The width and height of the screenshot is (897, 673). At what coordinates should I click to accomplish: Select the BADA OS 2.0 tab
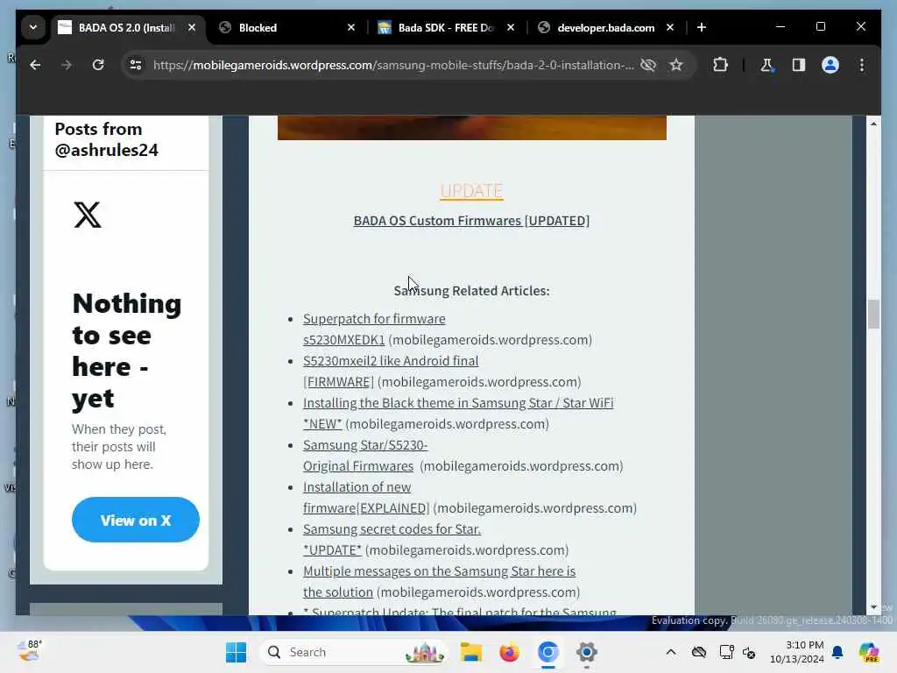tap(127, 27)
